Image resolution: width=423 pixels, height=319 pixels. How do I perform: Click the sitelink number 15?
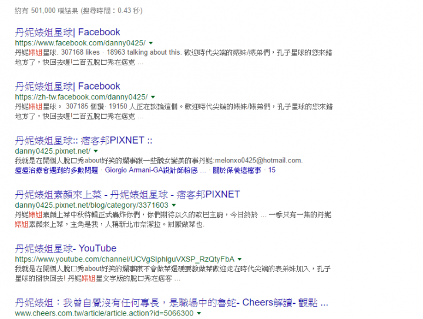[272, 170]
